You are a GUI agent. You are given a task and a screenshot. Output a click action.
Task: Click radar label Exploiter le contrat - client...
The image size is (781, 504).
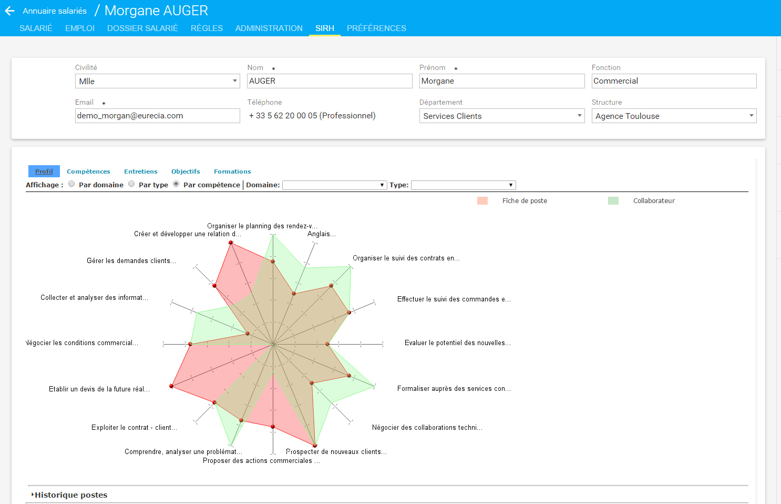[x=134, y=428]
